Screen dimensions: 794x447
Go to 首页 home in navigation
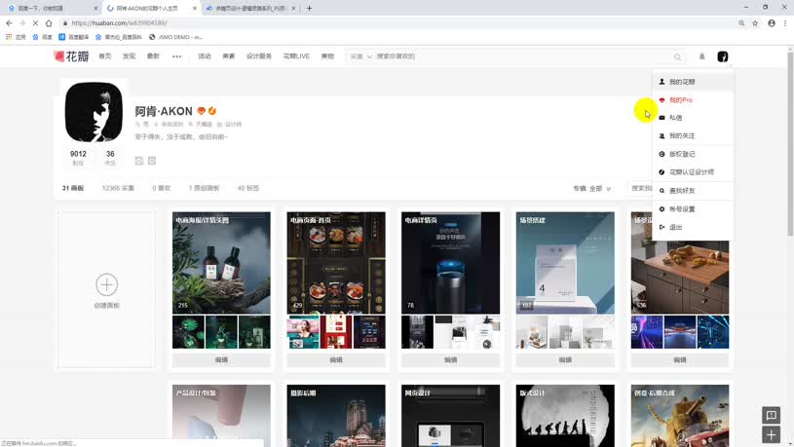105,56
